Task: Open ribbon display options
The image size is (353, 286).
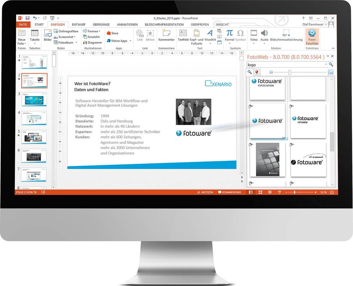Action: point(311,18)
